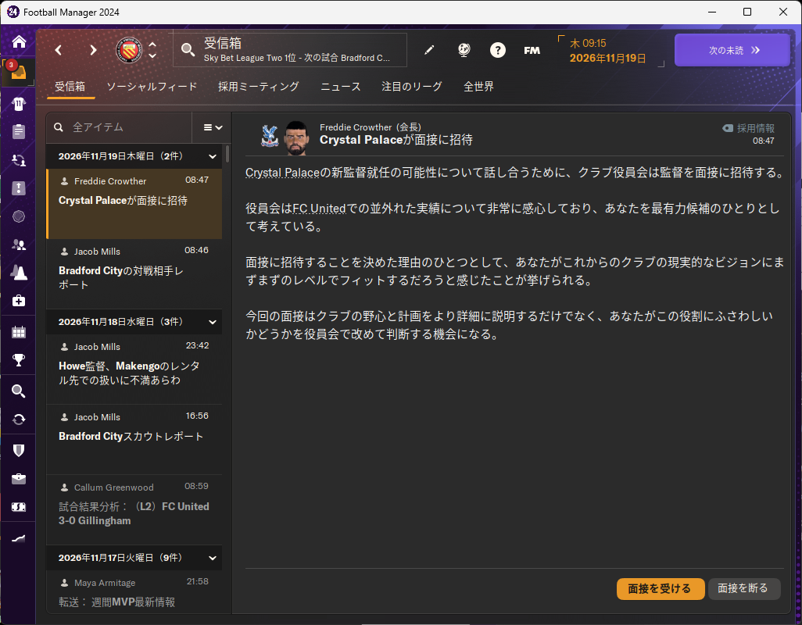Collapse the 2026年11月18日水曜日 group
The width and height of the screenshot is (802, 625).
pyautogui.click(x=213, y=322)
